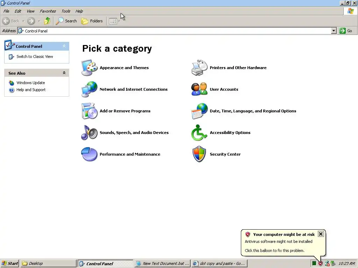Click the Date, Time, Language calendar globe icon
358x268 pixels.
199,111
